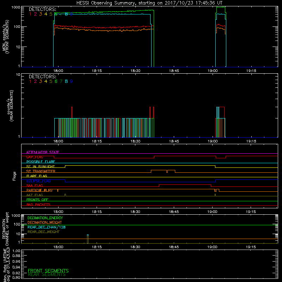Viewport: 282px width, 282px height.
Task: Click the GAP_FLAG label
Action: 35,157
